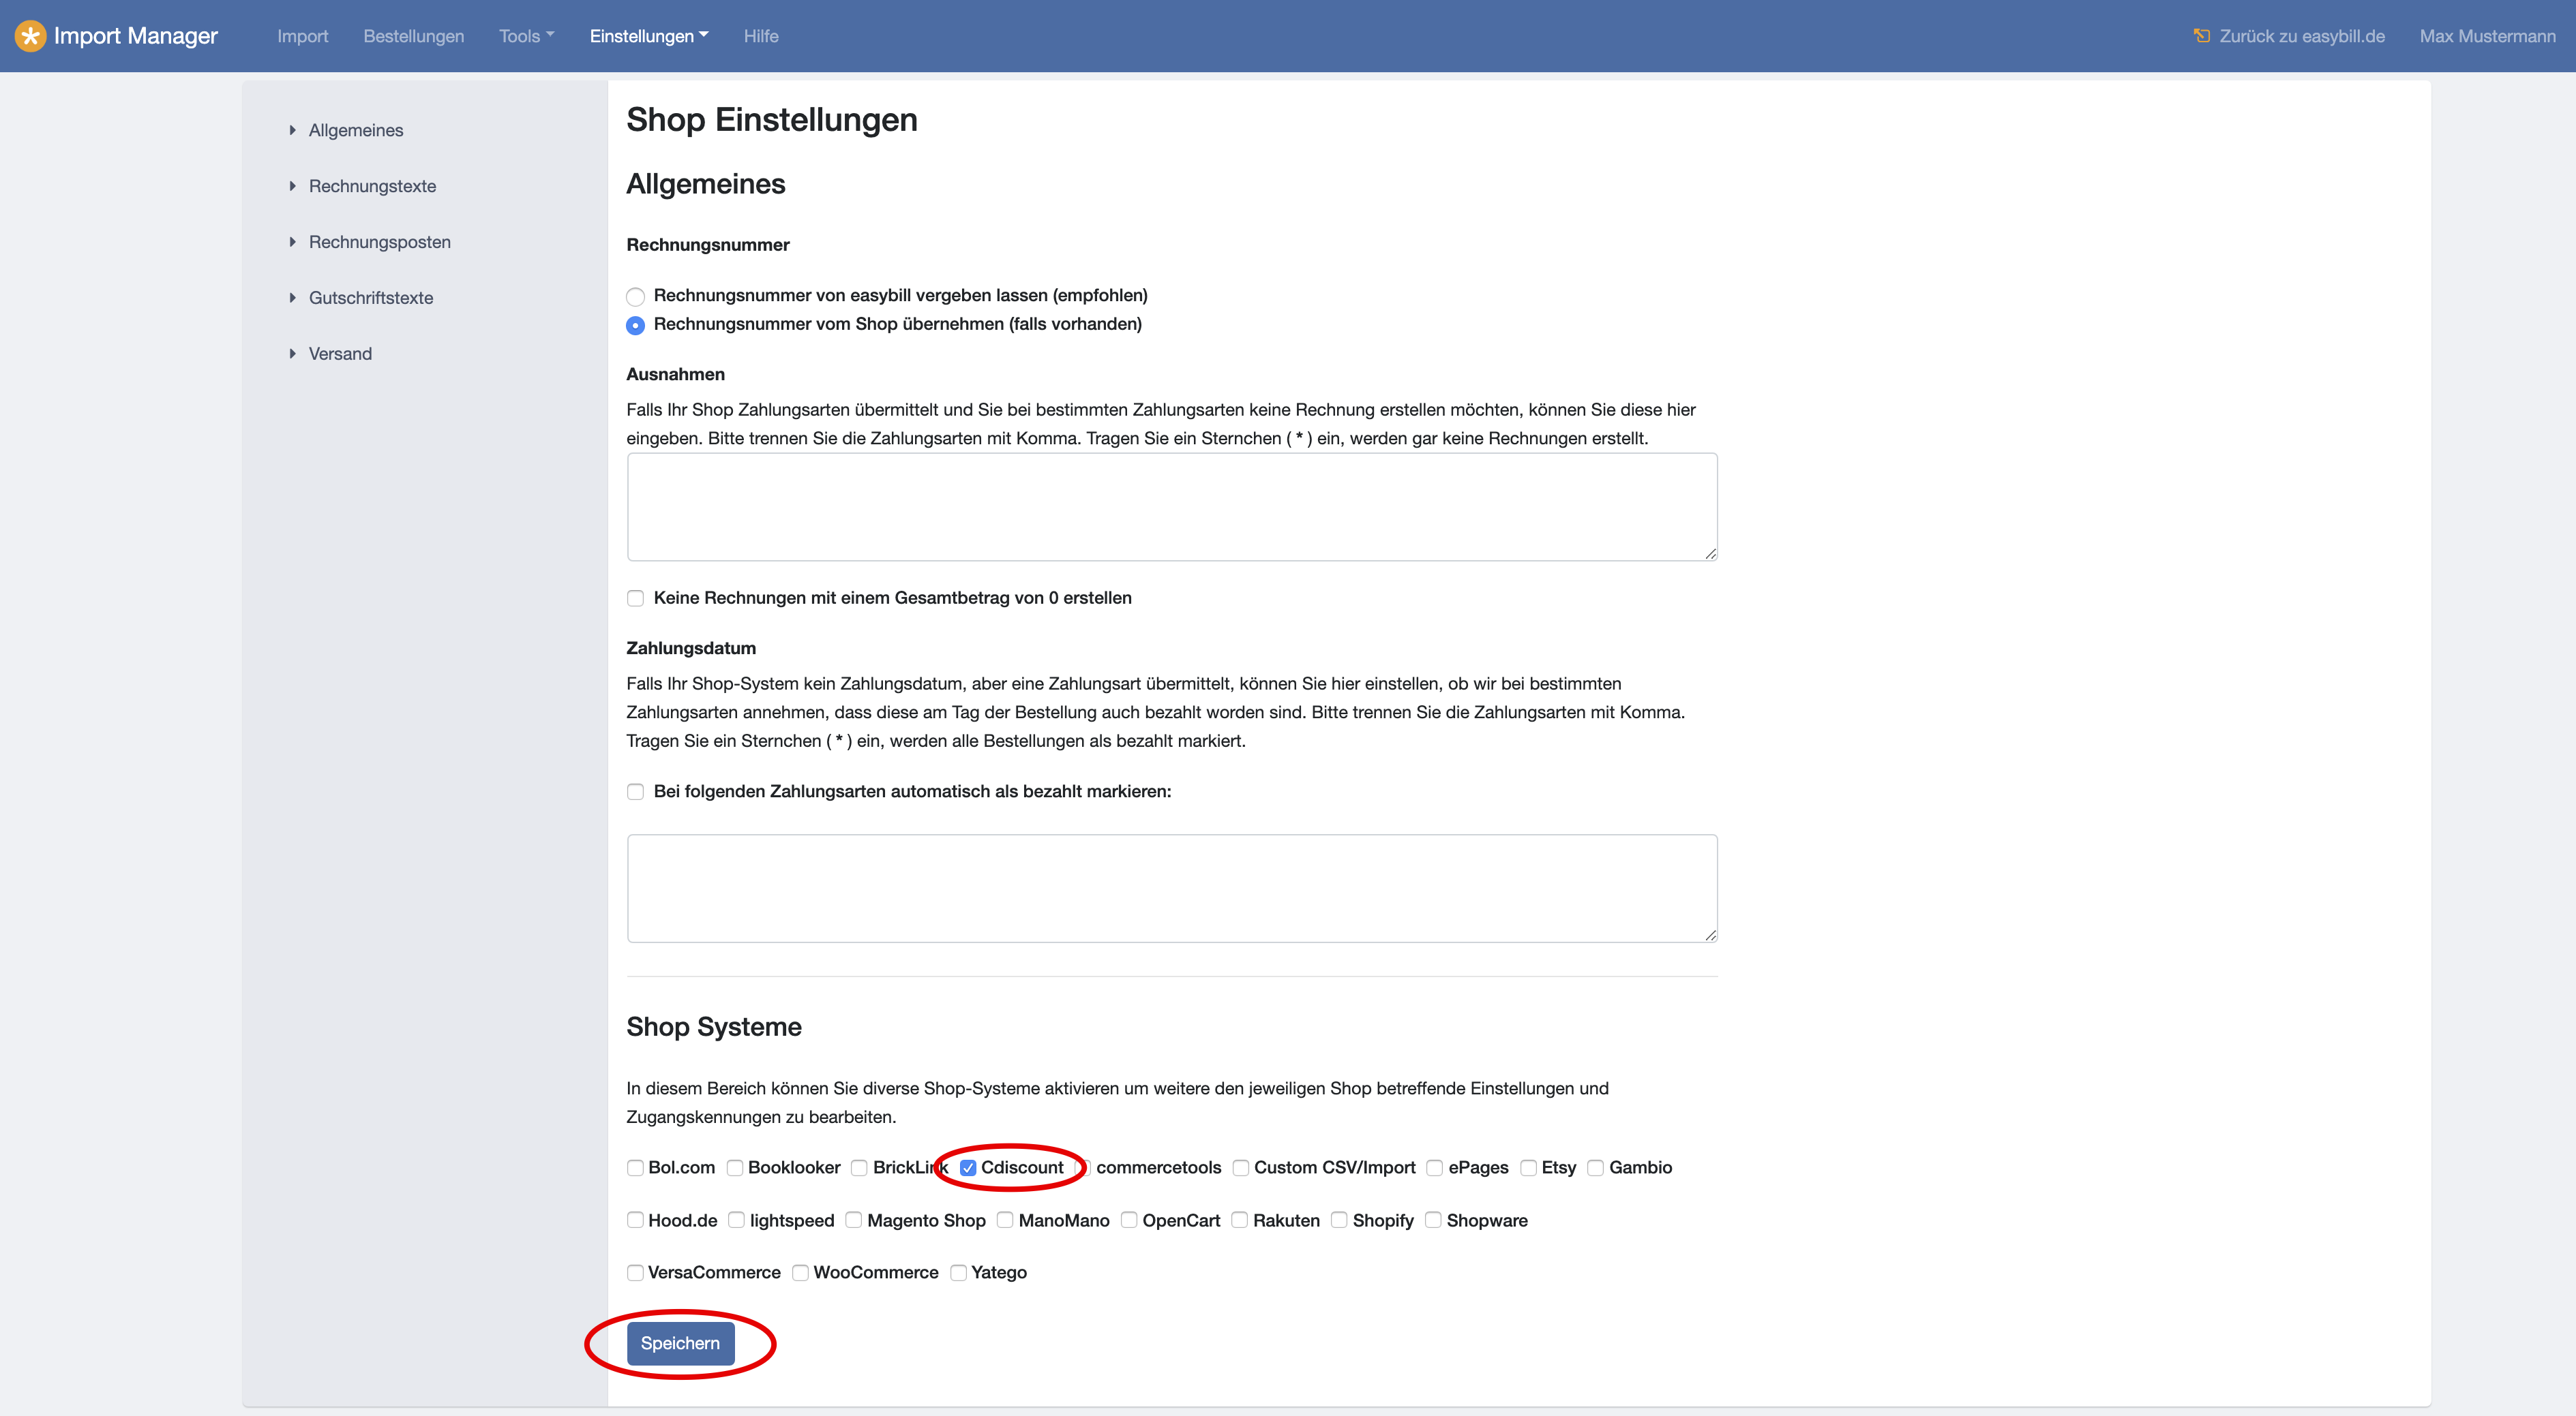The height and width of the screenshot is (1416, 2576).
Task: Expand the Versand sidebar arrow
Action: point(292,354)
